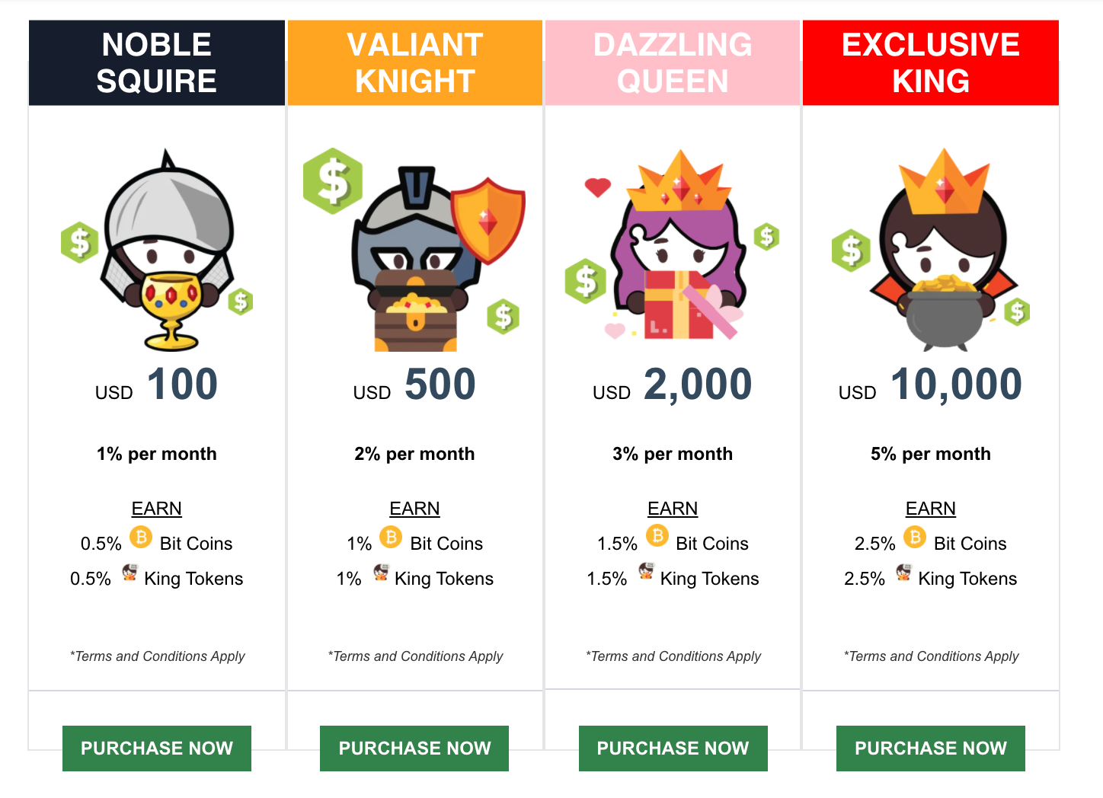Click Bitcoin icon next to 1% Bit Coins
Viewport: 1103px width, 798px height.
[391, 537]
